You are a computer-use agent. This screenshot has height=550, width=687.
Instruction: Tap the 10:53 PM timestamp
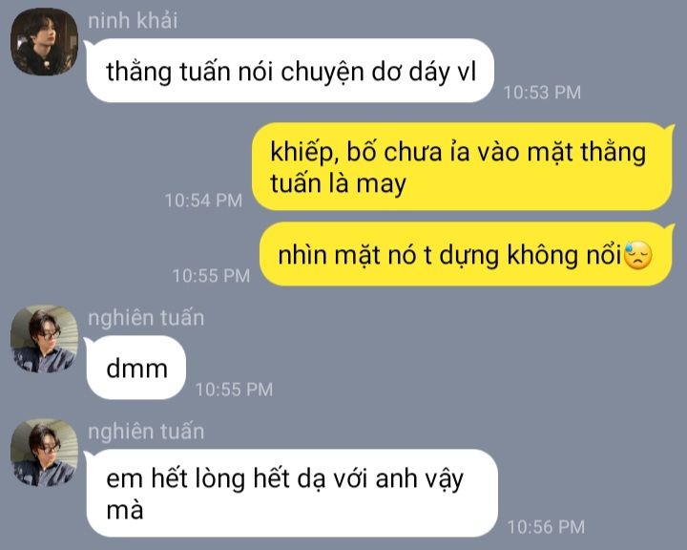542,93
